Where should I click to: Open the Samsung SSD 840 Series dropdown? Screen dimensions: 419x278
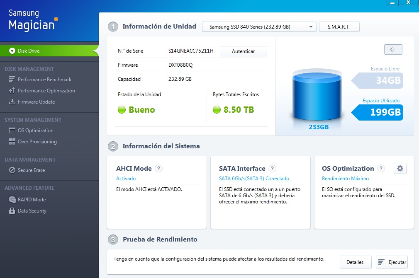pyautogui.click(x=259, y=27)
